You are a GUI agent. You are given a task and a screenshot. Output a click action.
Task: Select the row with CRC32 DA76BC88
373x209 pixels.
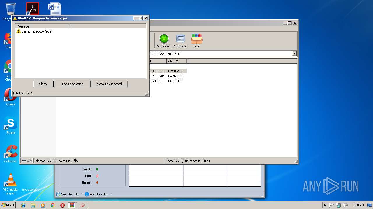click(x=175, y=76)
